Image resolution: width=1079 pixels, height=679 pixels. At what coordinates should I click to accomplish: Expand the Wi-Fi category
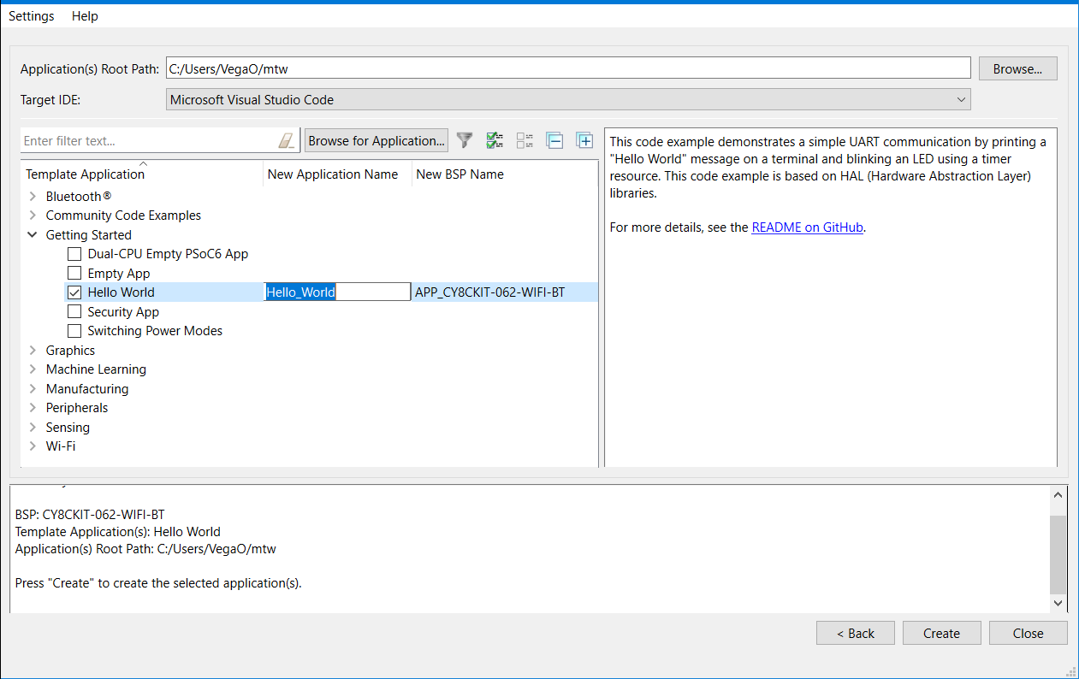coord(33,446)
